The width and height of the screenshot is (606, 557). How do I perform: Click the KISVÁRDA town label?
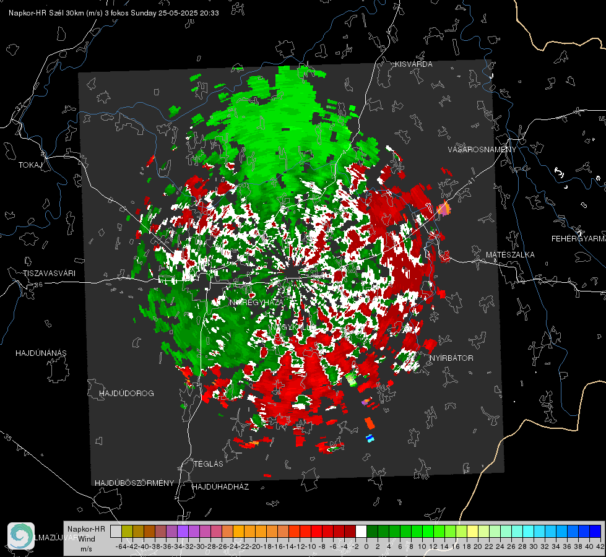point(413,64)
